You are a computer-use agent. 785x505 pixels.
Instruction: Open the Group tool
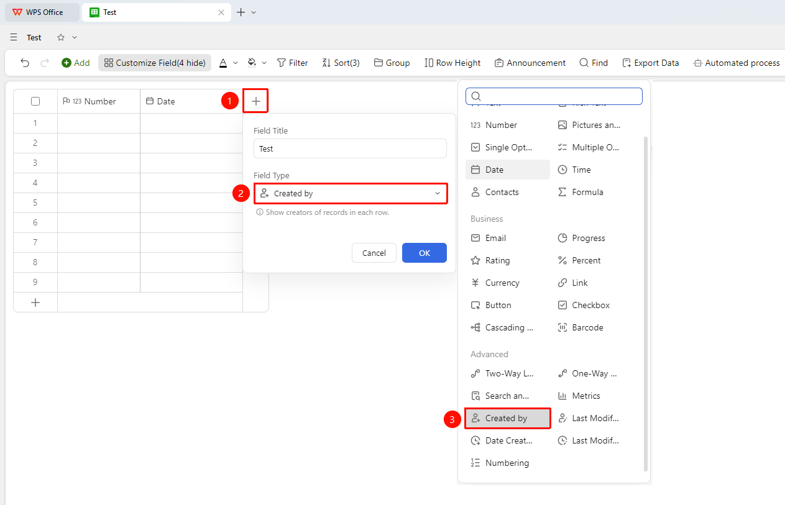click(x=392, y=63)
